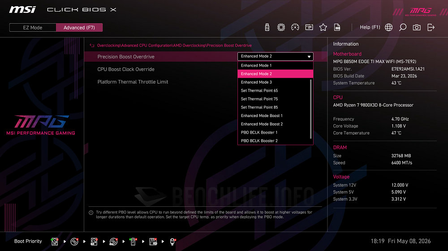The image size is (448, 251).
Task: Click the exit arrow icon
Action: point(431,27)
